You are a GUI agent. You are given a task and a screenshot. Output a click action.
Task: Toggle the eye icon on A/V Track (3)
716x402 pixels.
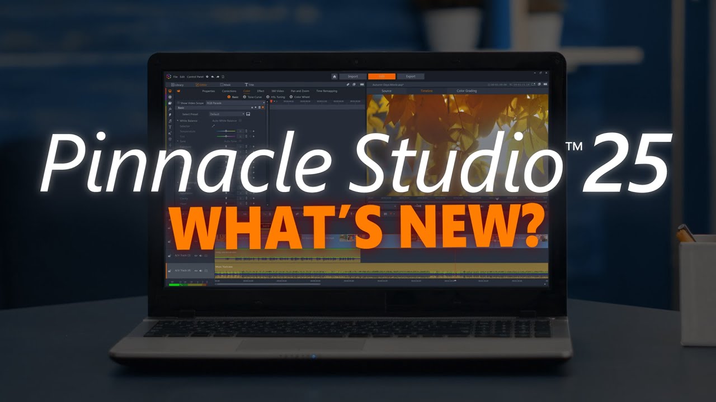[196, 256]
